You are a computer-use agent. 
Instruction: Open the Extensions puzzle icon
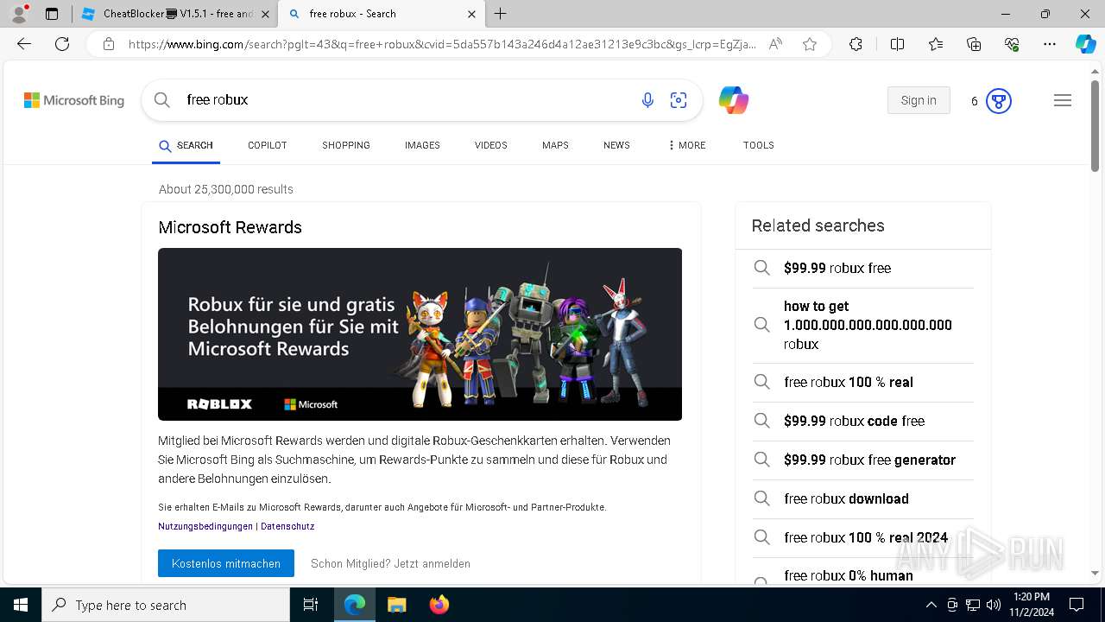coord(856,44)
